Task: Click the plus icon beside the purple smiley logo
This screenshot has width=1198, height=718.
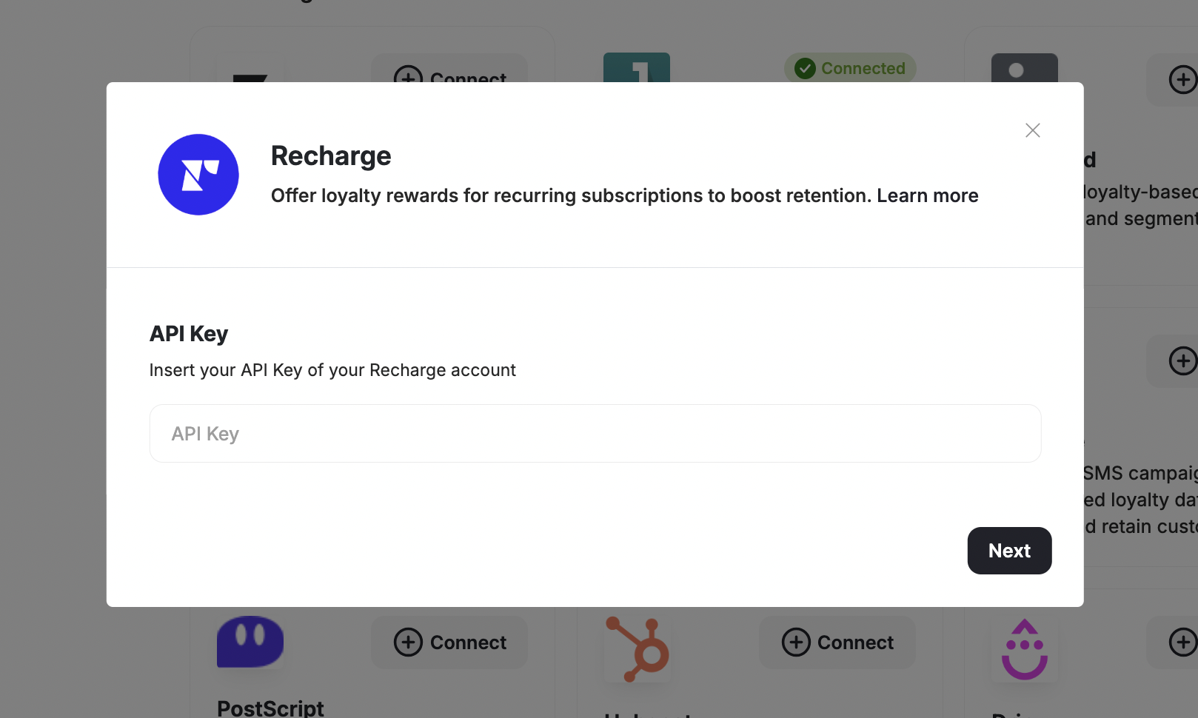Action: click(x=1182, y=642)
